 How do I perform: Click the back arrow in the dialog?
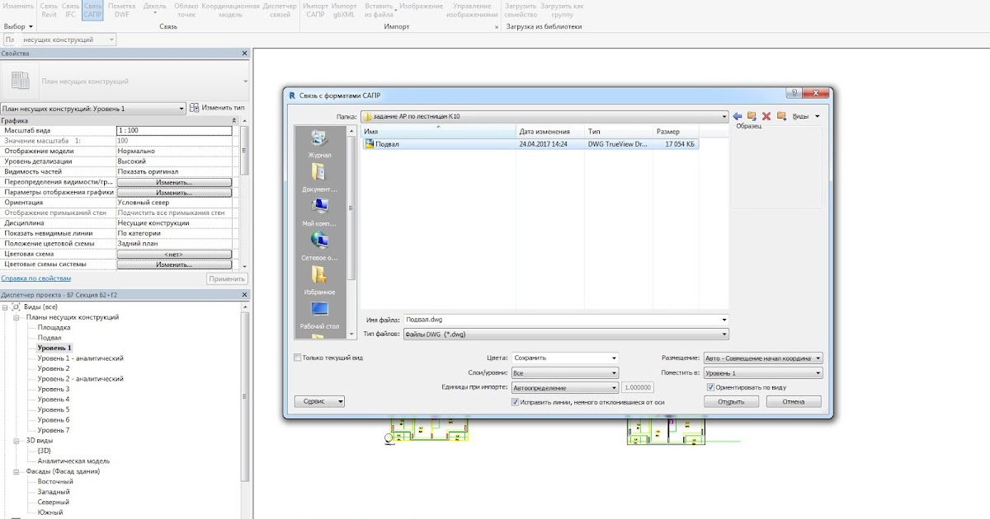737,115
